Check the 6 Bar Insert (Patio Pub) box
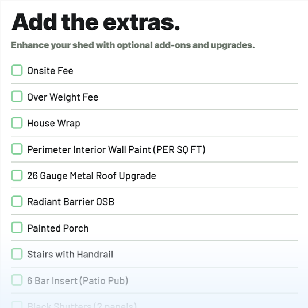Image resolution: width=308 pixels, height=308 pixels. click(17, 280)
